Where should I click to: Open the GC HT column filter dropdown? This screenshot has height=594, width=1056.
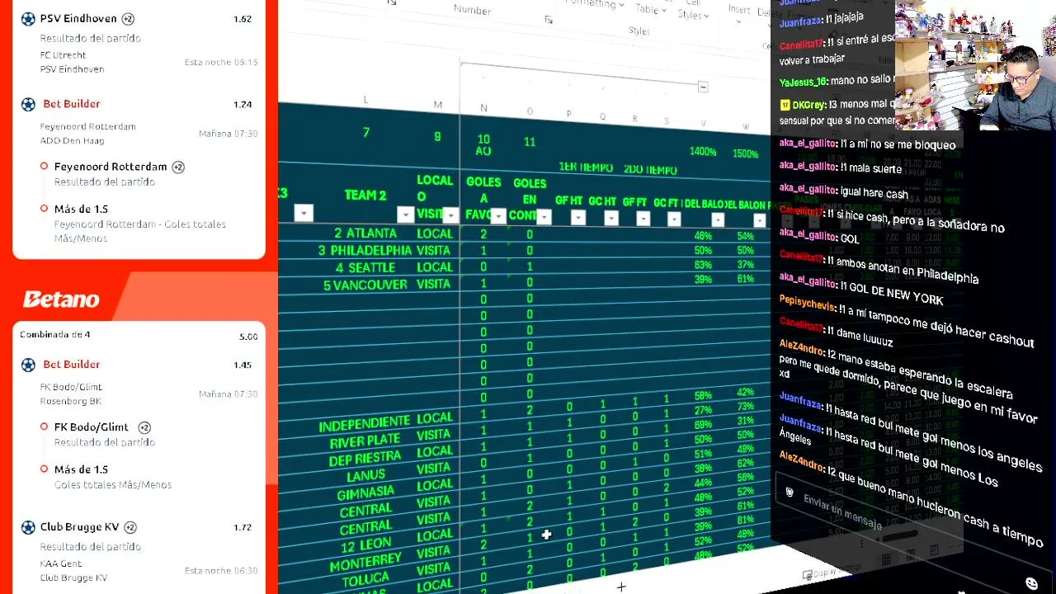(611, 219)
